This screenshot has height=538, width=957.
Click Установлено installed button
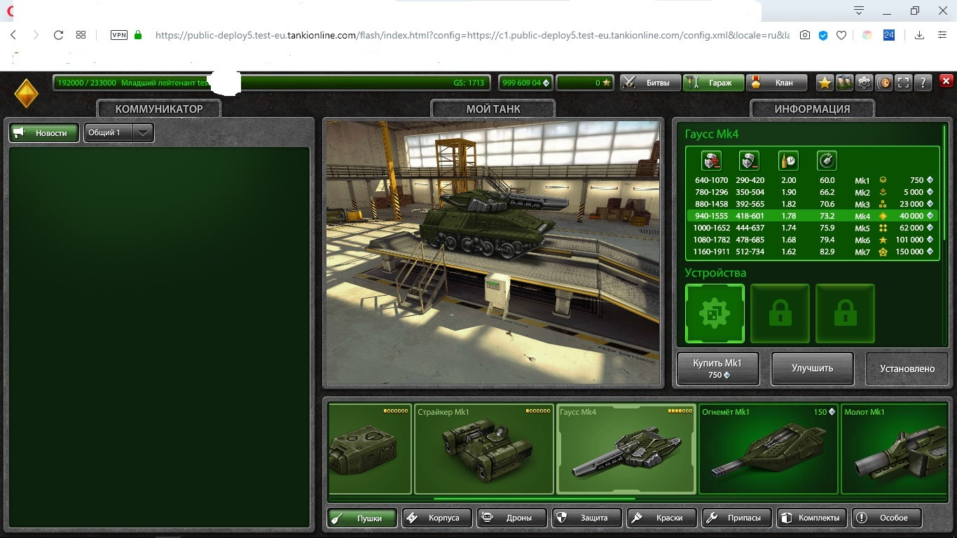[908, 368]
